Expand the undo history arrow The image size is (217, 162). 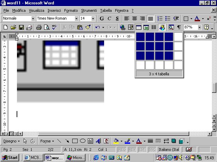[103, 27]
